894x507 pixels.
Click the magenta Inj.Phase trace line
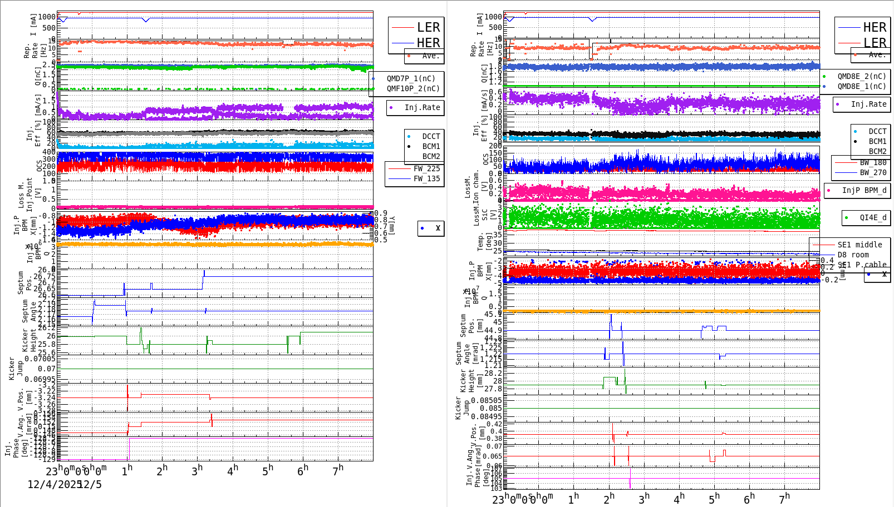250,438
